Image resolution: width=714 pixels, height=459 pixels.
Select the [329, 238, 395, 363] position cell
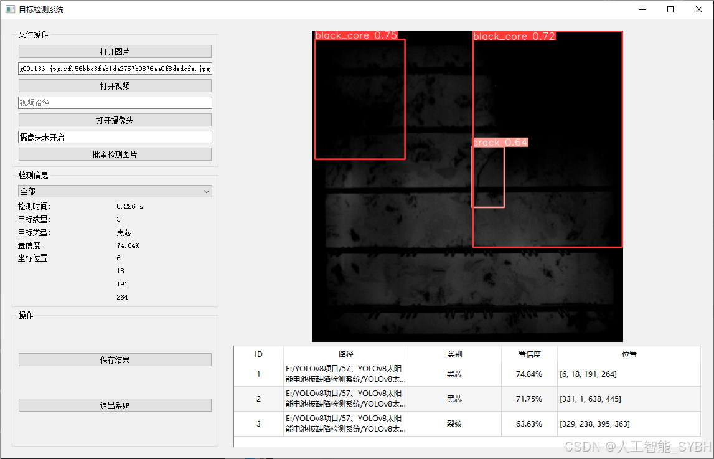(x=629, y=424)
